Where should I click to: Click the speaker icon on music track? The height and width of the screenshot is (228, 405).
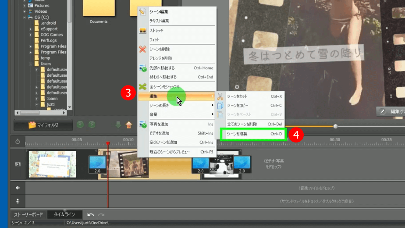pos(18,188)
